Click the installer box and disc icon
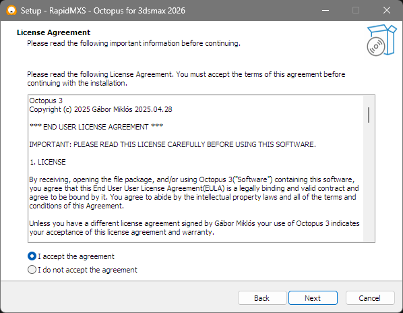 pyautogui.click(x=381, y=40)
